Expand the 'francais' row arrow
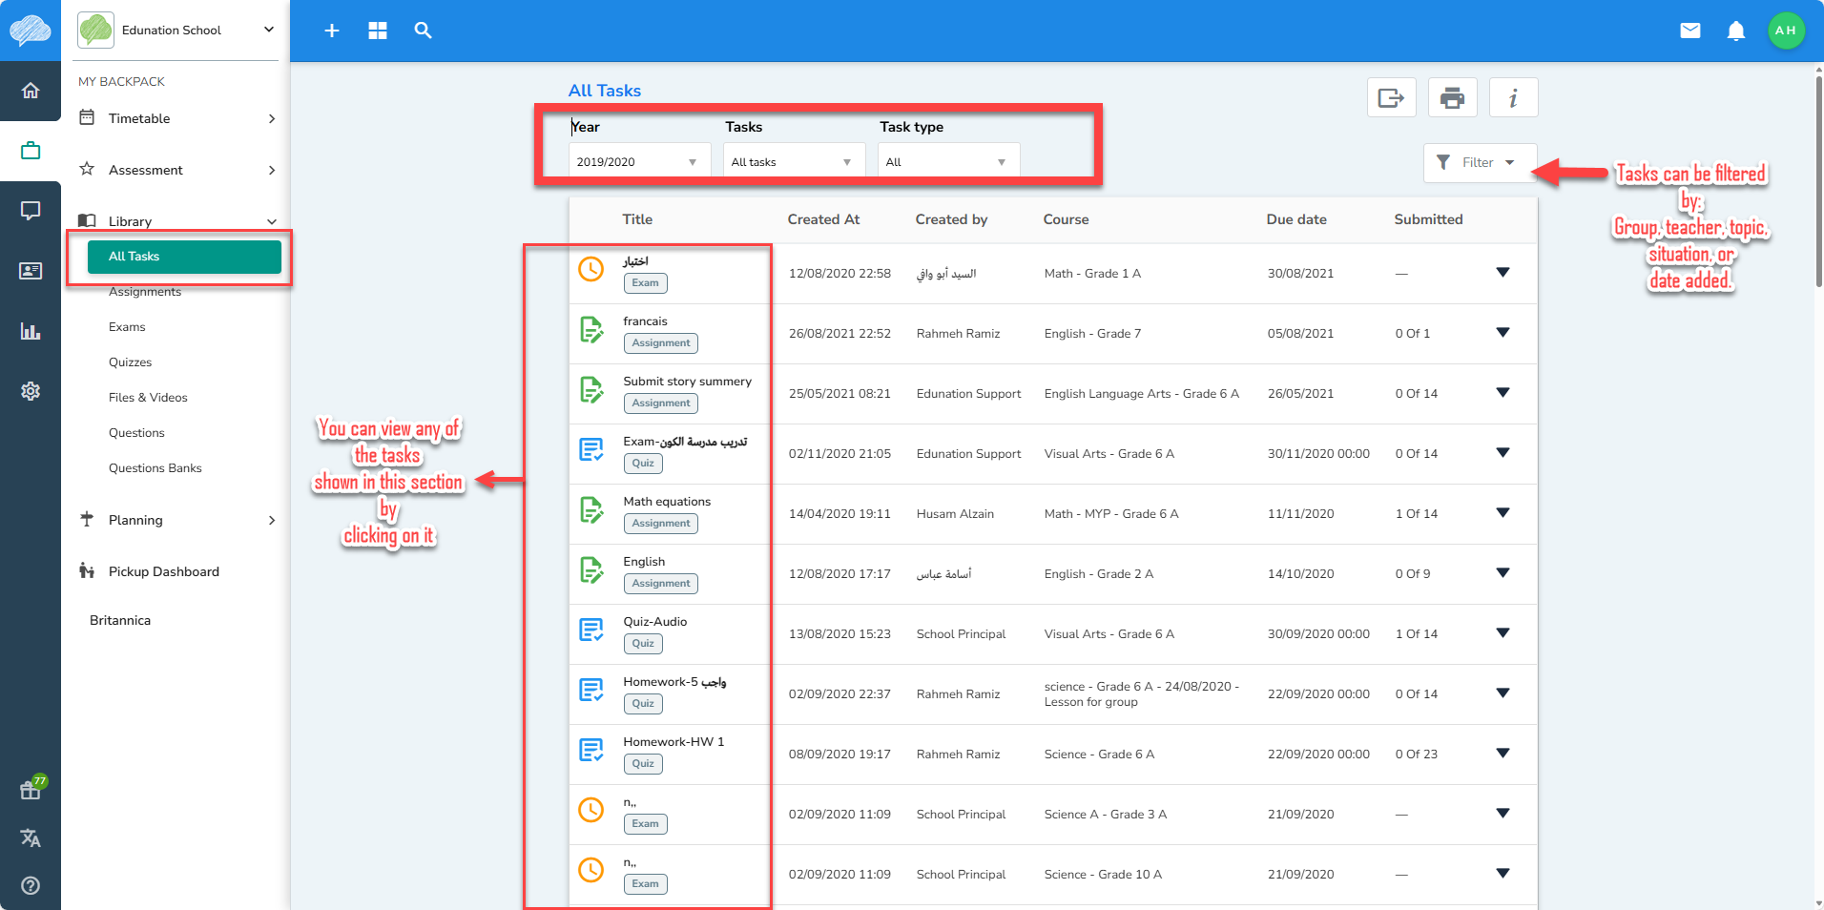The height and width of the screenshot is (910, 1824). (1503, 333)
